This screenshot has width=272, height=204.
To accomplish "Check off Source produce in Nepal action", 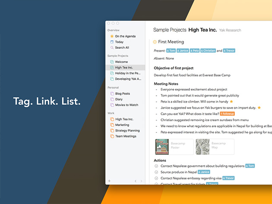I will [156, 172].
